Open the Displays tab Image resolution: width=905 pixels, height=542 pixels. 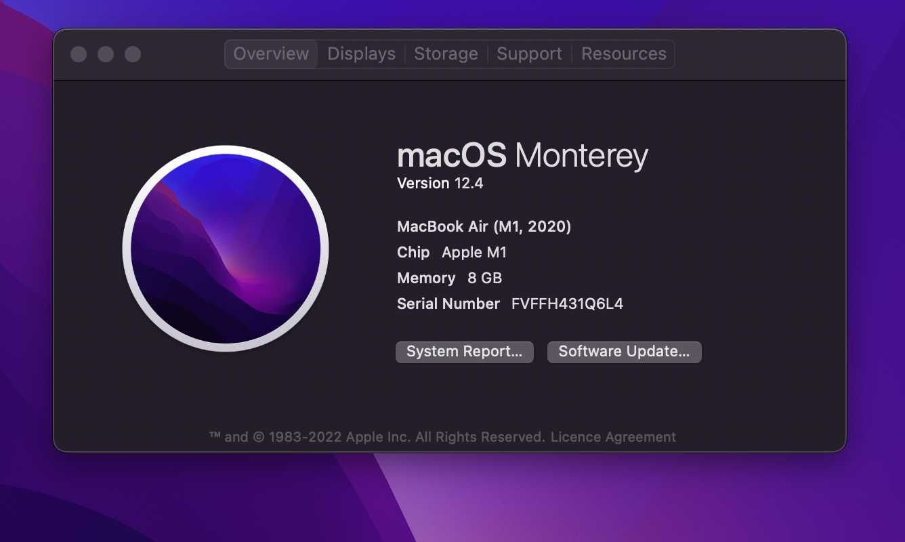(x=361, y=54)
